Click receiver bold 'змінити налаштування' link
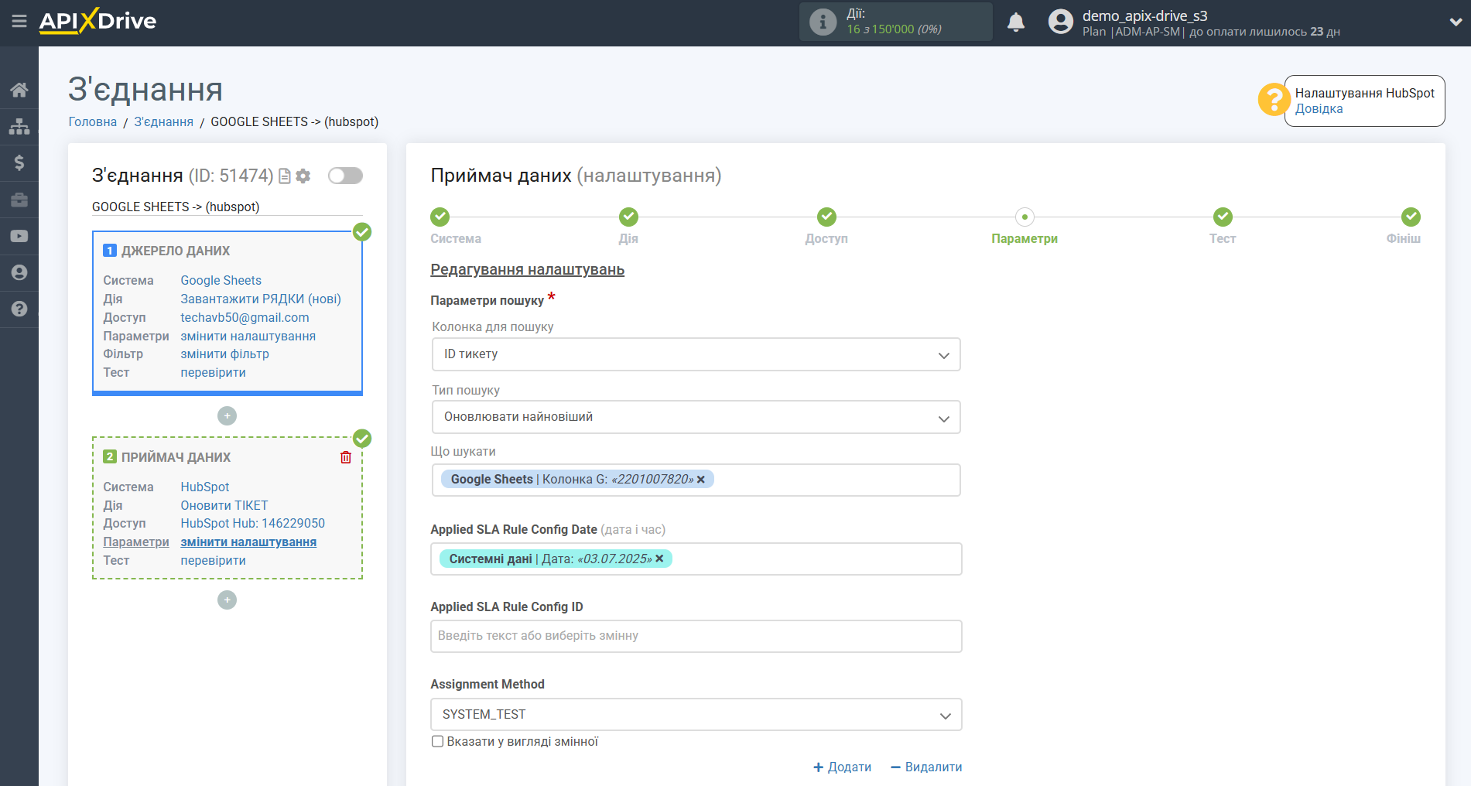This screenshot has height=786, width=1471. (248, 542)
